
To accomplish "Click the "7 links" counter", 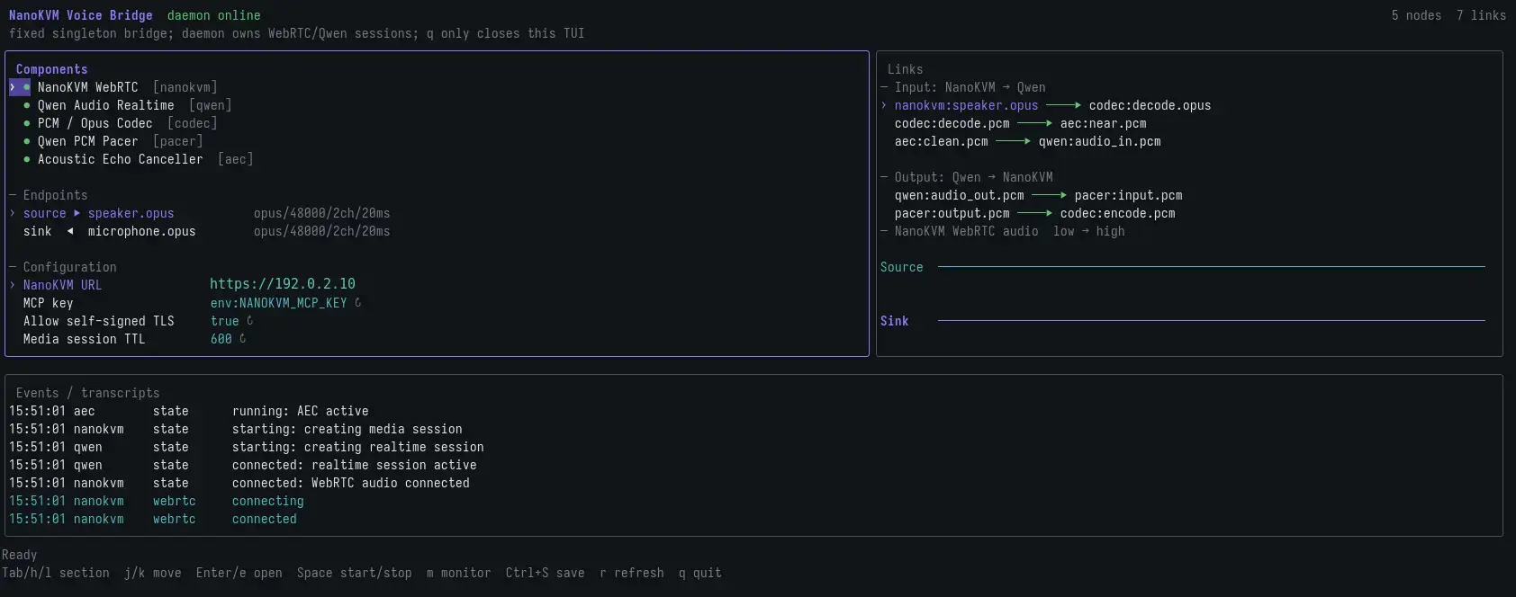I will tap(1482, 15).
